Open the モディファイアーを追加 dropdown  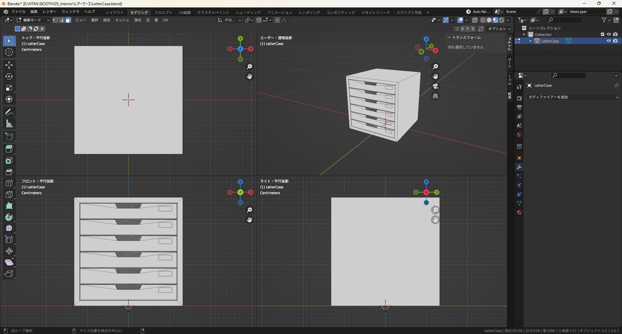(572, 97)
